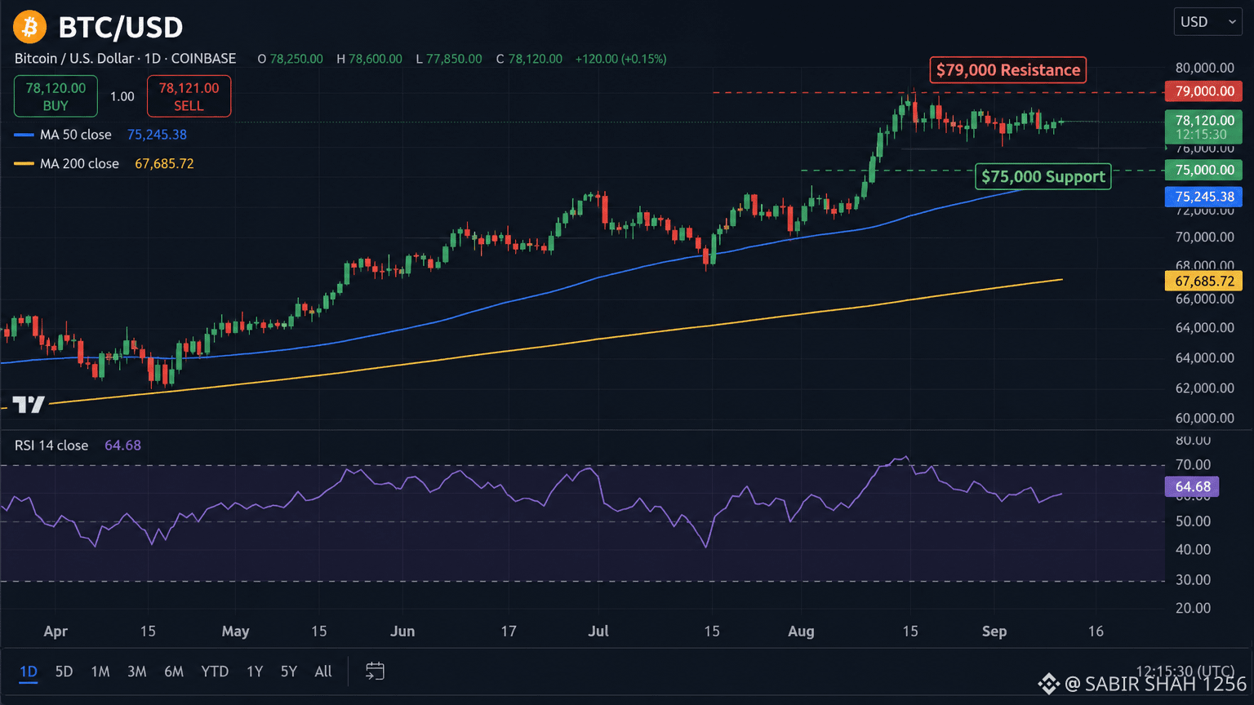
Task: Click the green 75,000.00 price axis label
Action: tap(1204, 170)
